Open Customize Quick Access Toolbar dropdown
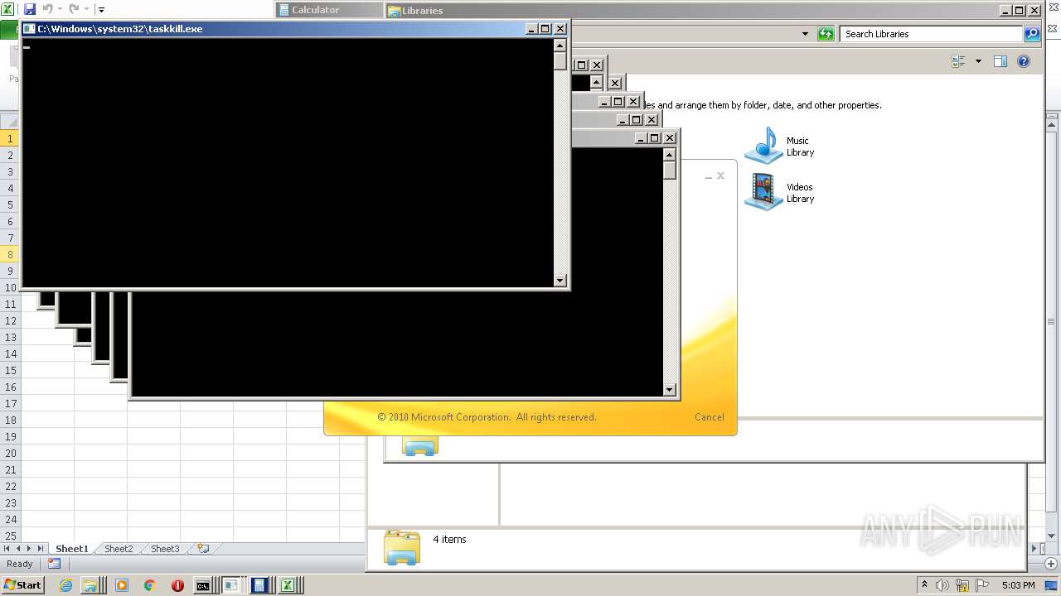 (101, 10)
